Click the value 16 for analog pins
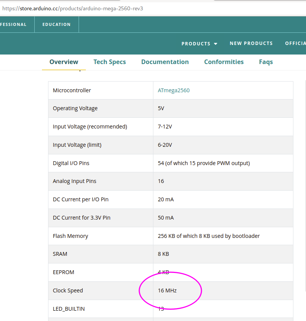306x321 pixels. tap(161, 181)
